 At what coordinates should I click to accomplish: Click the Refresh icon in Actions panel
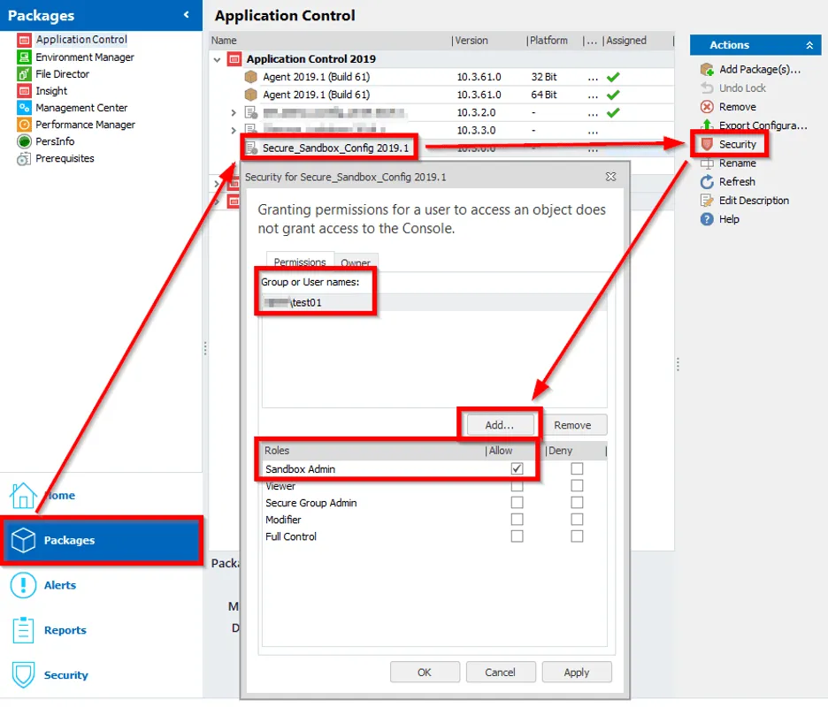[x=707, y=182]
